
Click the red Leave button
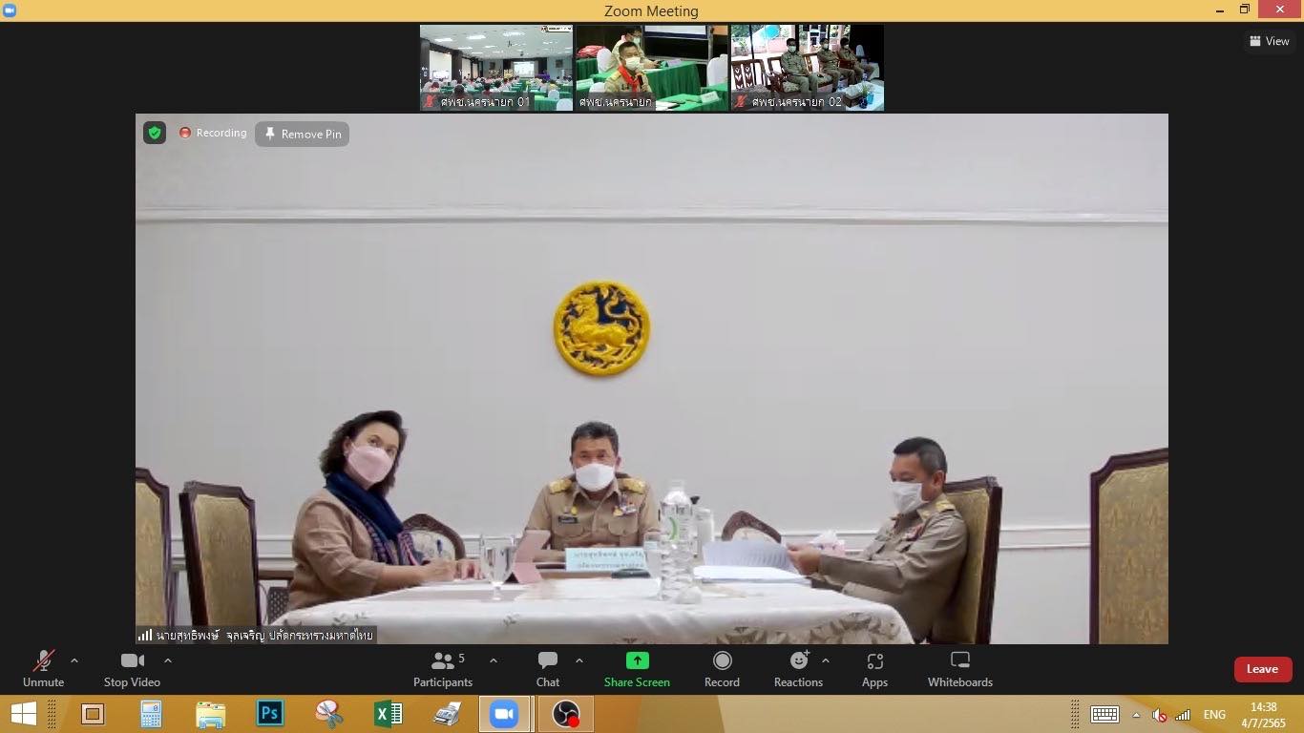[x=1262, y=669]
